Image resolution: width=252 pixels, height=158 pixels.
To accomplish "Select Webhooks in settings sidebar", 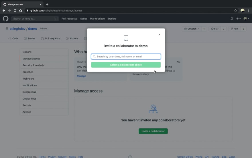I will (44, 78).
